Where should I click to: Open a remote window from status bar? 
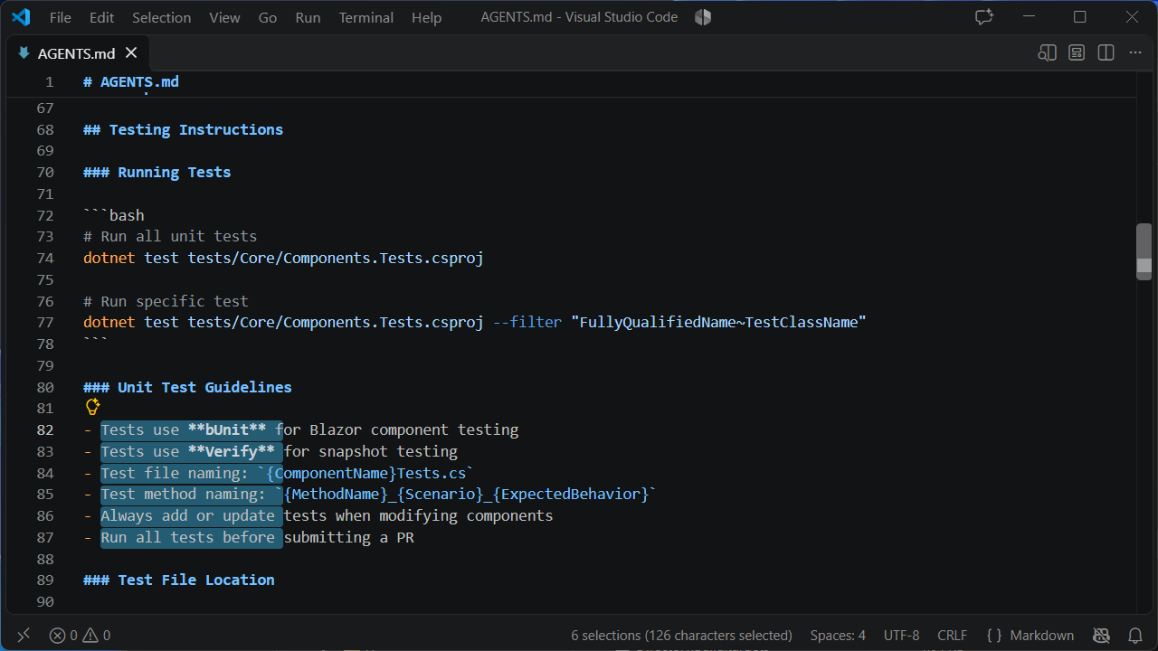[x=24, y=636]
